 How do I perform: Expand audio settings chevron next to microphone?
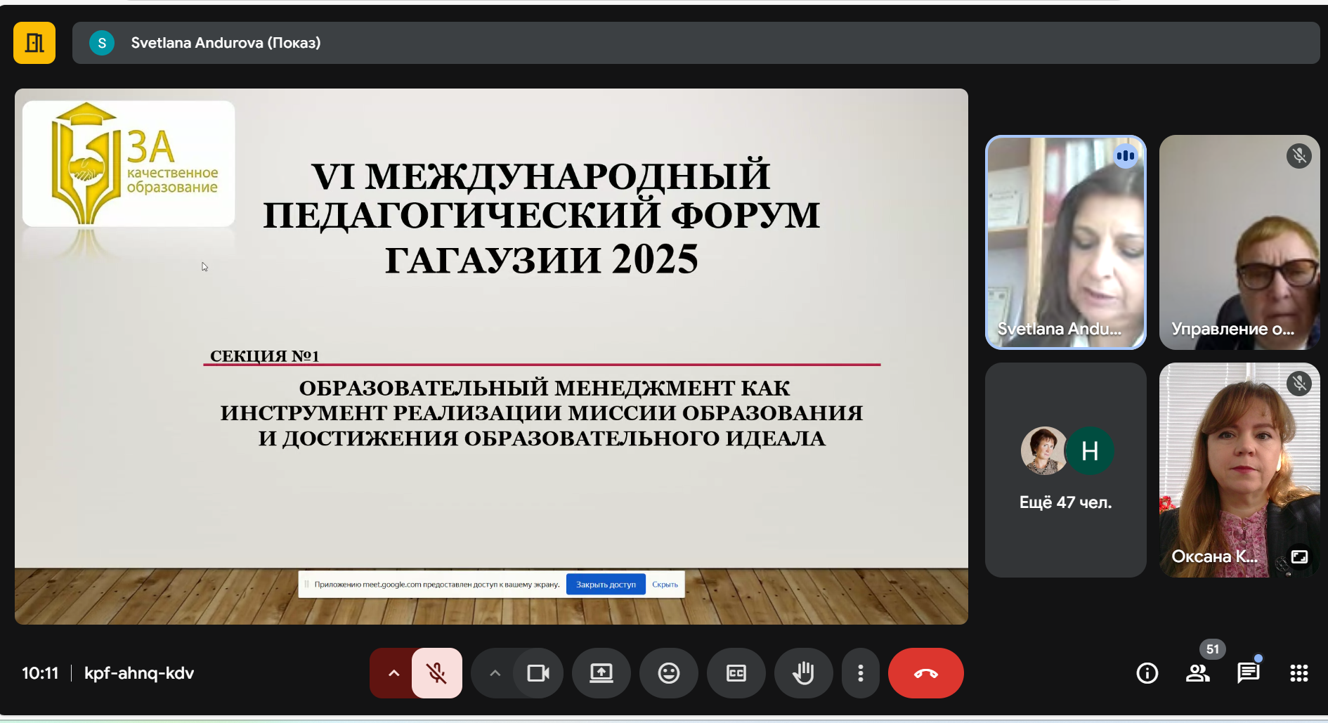(393, 673)
